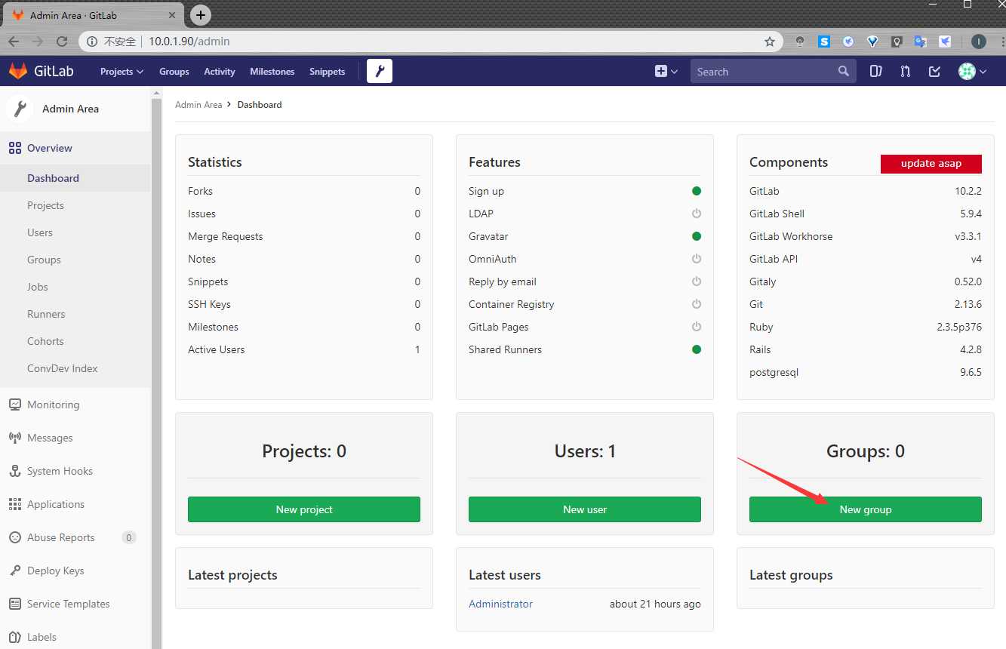Click the Google Translate extension icon
The image size is (1006, 649).
(920, 42)
